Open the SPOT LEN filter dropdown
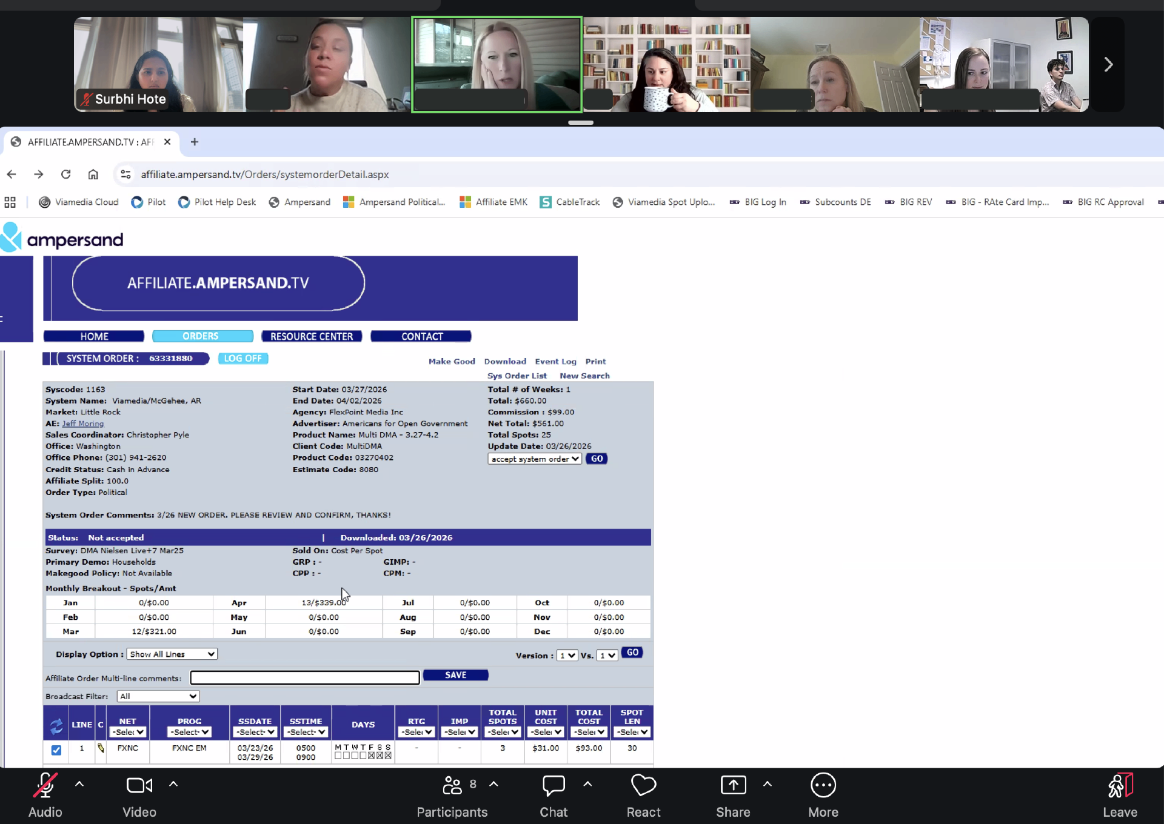This screenshot has width=1164, height=824. click(632, 733)
